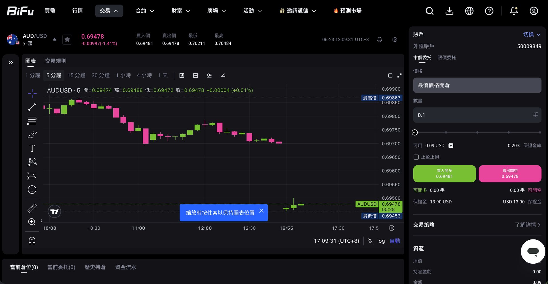
Task: Open candlestick chart type selector
Action: [x=182, y=75]
